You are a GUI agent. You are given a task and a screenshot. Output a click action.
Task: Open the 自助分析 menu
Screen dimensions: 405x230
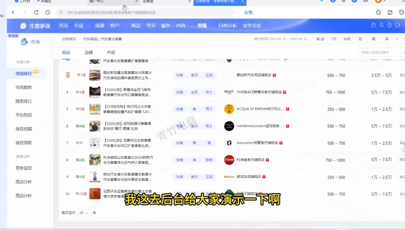[x=227, y=25]
